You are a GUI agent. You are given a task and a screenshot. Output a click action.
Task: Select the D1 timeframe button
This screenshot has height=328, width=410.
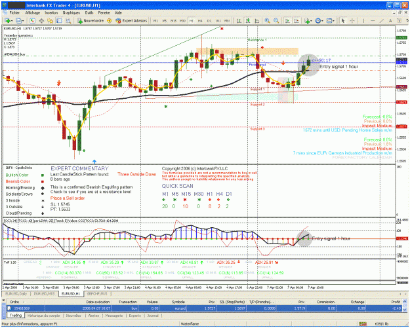coord(209,20)
